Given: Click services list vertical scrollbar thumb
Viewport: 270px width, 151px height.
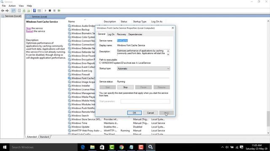Looking at the screenshot, I should [268, 119].
